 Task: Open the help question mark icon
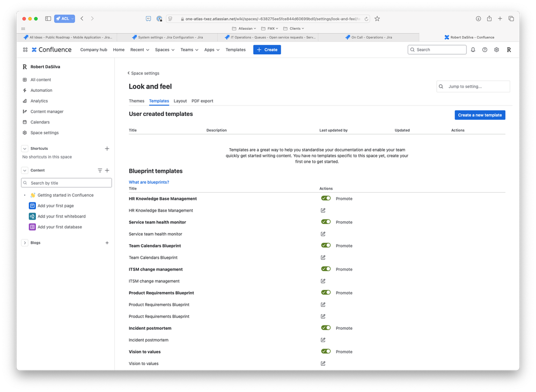coord(484,49)
